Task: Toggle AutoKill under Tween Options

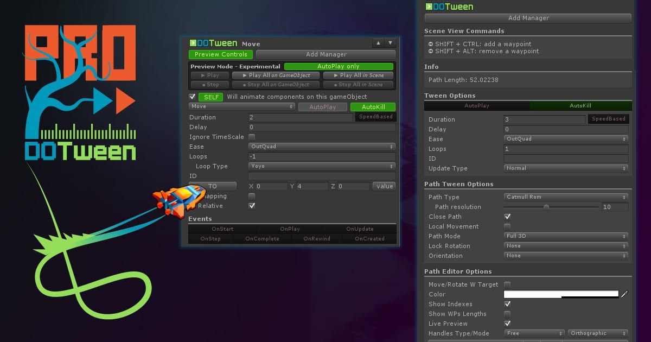Action: coord(581,106)
